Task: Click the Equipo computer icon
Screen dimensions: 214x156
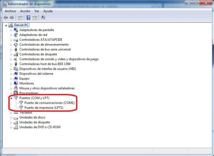Action: click(x=16, y=79)
